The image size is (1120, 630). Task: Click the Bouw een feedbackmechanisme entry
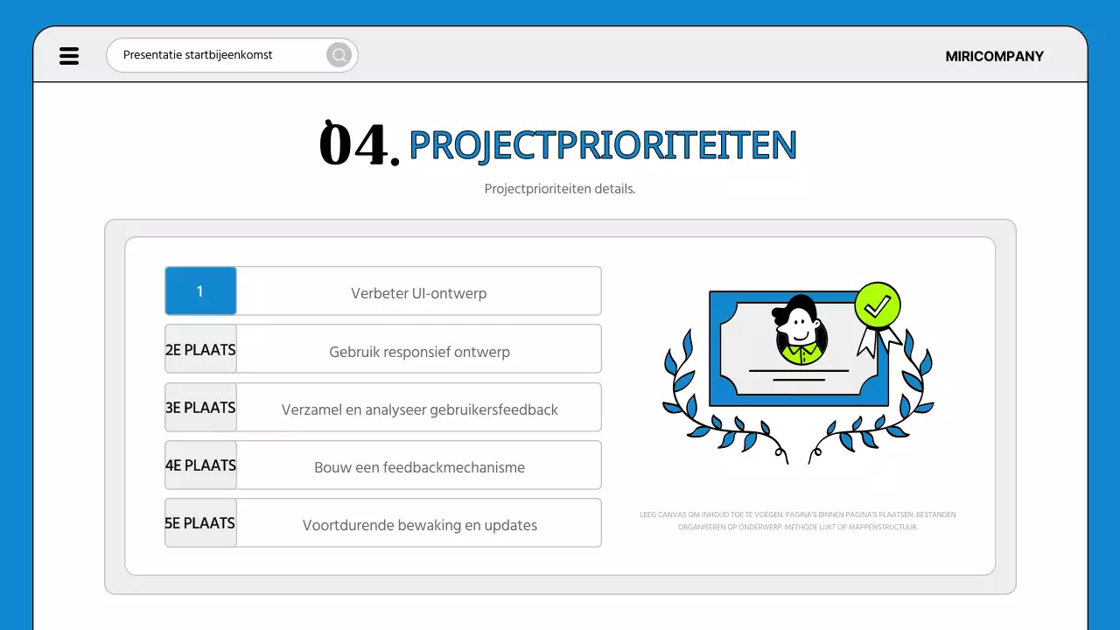(x=419, y=466)
